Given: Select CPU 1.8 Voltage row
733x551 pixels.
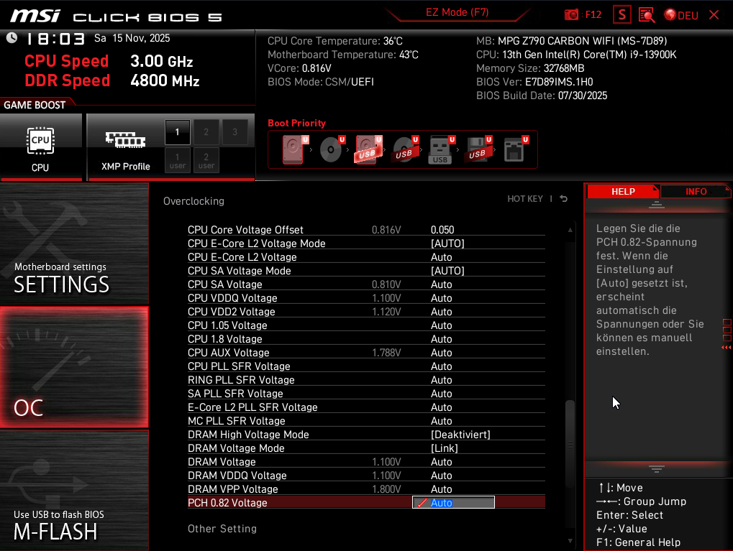Looking at the screenshot, I should tap(366, 339).
